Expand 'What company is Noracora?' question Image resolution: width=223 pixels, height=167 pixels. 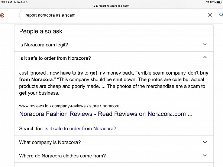(x=114, y=142)
